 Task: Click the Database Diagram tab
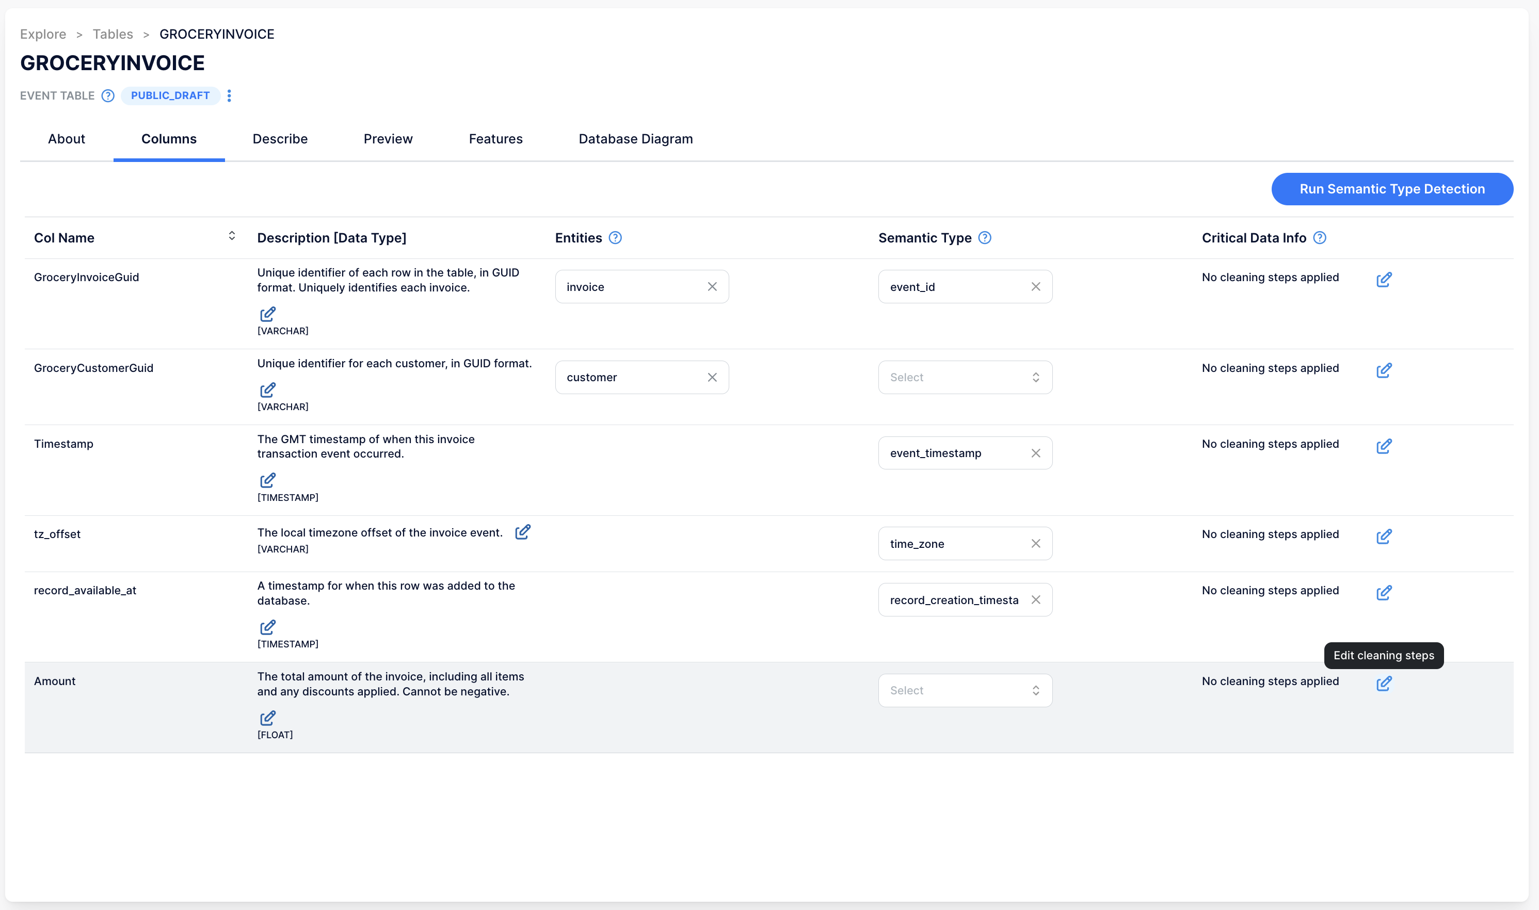click(x=636, y=139)
